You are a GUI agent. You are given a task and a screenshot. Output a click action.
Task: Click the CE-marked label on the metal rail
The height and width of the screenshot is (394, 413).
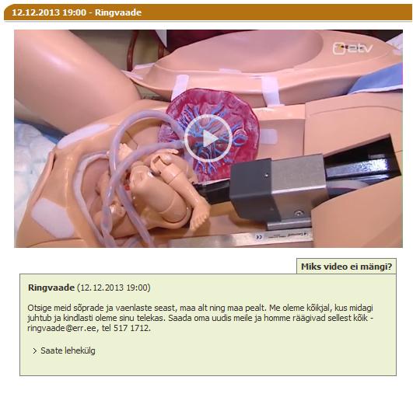283,235
